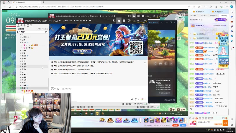Screen dimensions: 236x133
Task: Open the gamepad icon in the back window title bar
Action: tap(143, 16)
